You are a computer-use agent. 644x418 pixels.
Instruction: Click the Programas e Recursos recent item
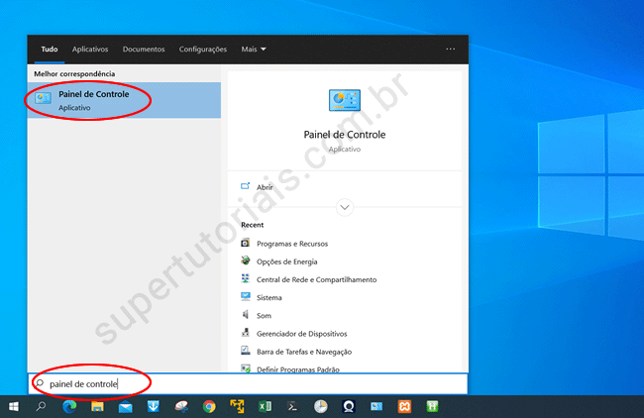[291, 243]
